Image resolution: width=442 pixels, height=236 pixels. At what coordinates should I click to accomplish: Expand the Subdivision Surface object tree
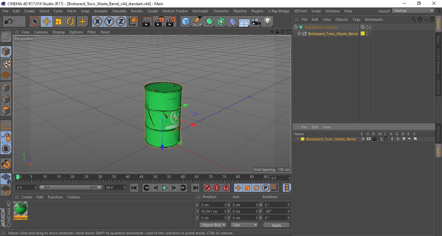click(x=296, y=27)
